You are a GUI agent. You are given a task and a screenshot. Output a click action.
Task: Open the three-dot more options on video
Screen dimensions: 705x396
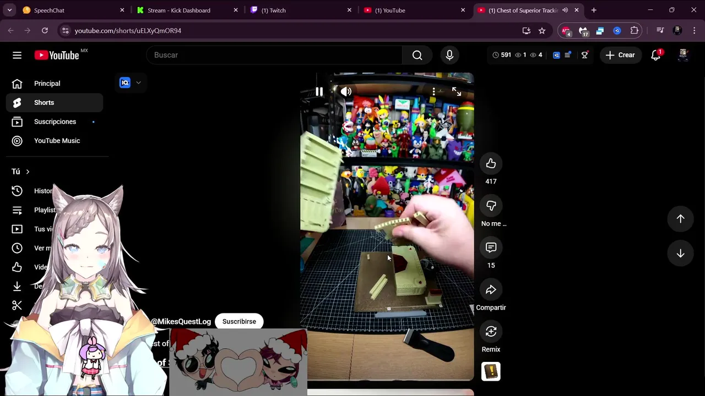433,92
